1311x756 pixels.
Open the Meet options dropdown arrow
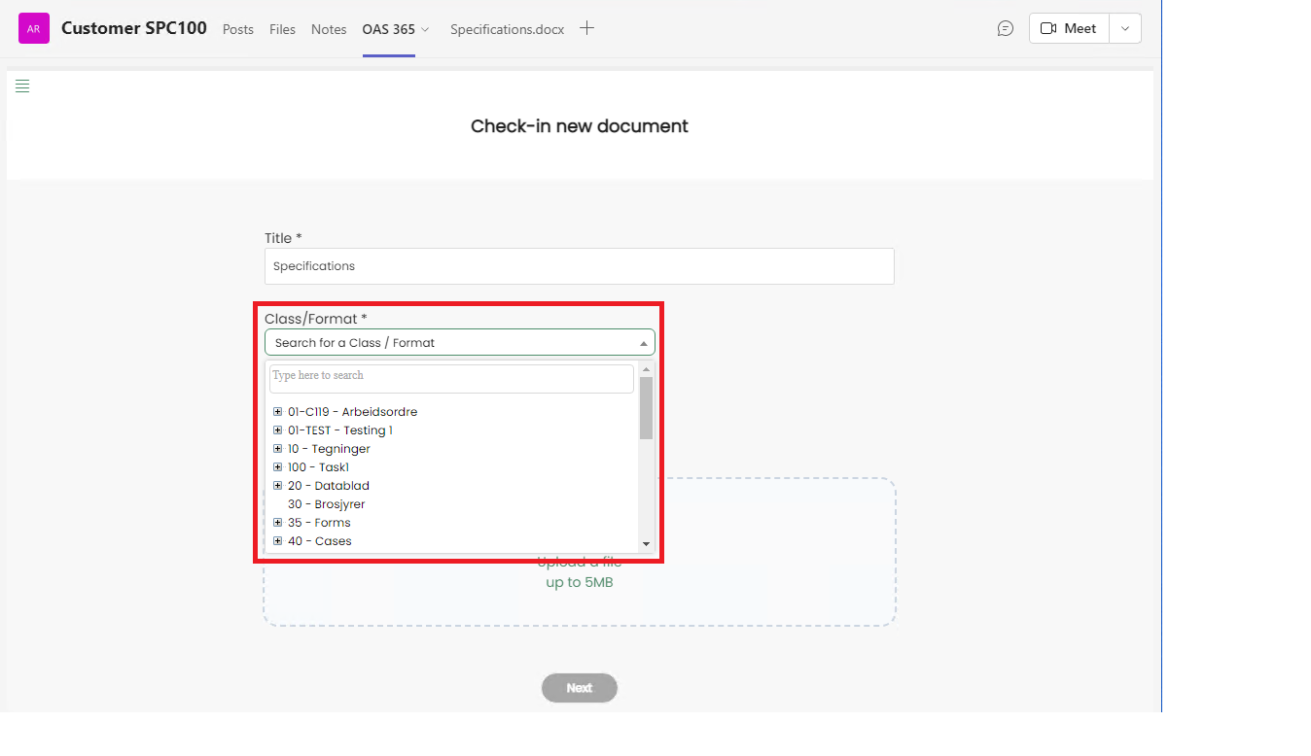(1125, 29)
